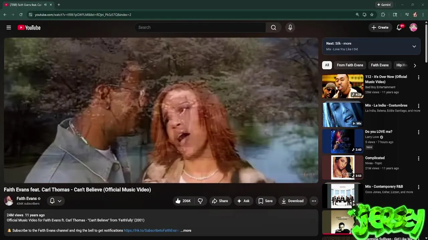Open the notifications bell
Viewport: 428px width, 240px height.
point(399,28)
